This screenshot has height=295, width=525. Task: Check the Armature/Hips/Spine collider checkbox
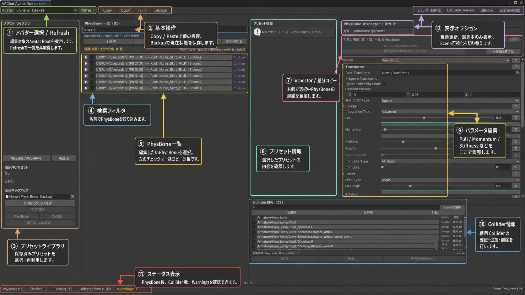point(254,217)
